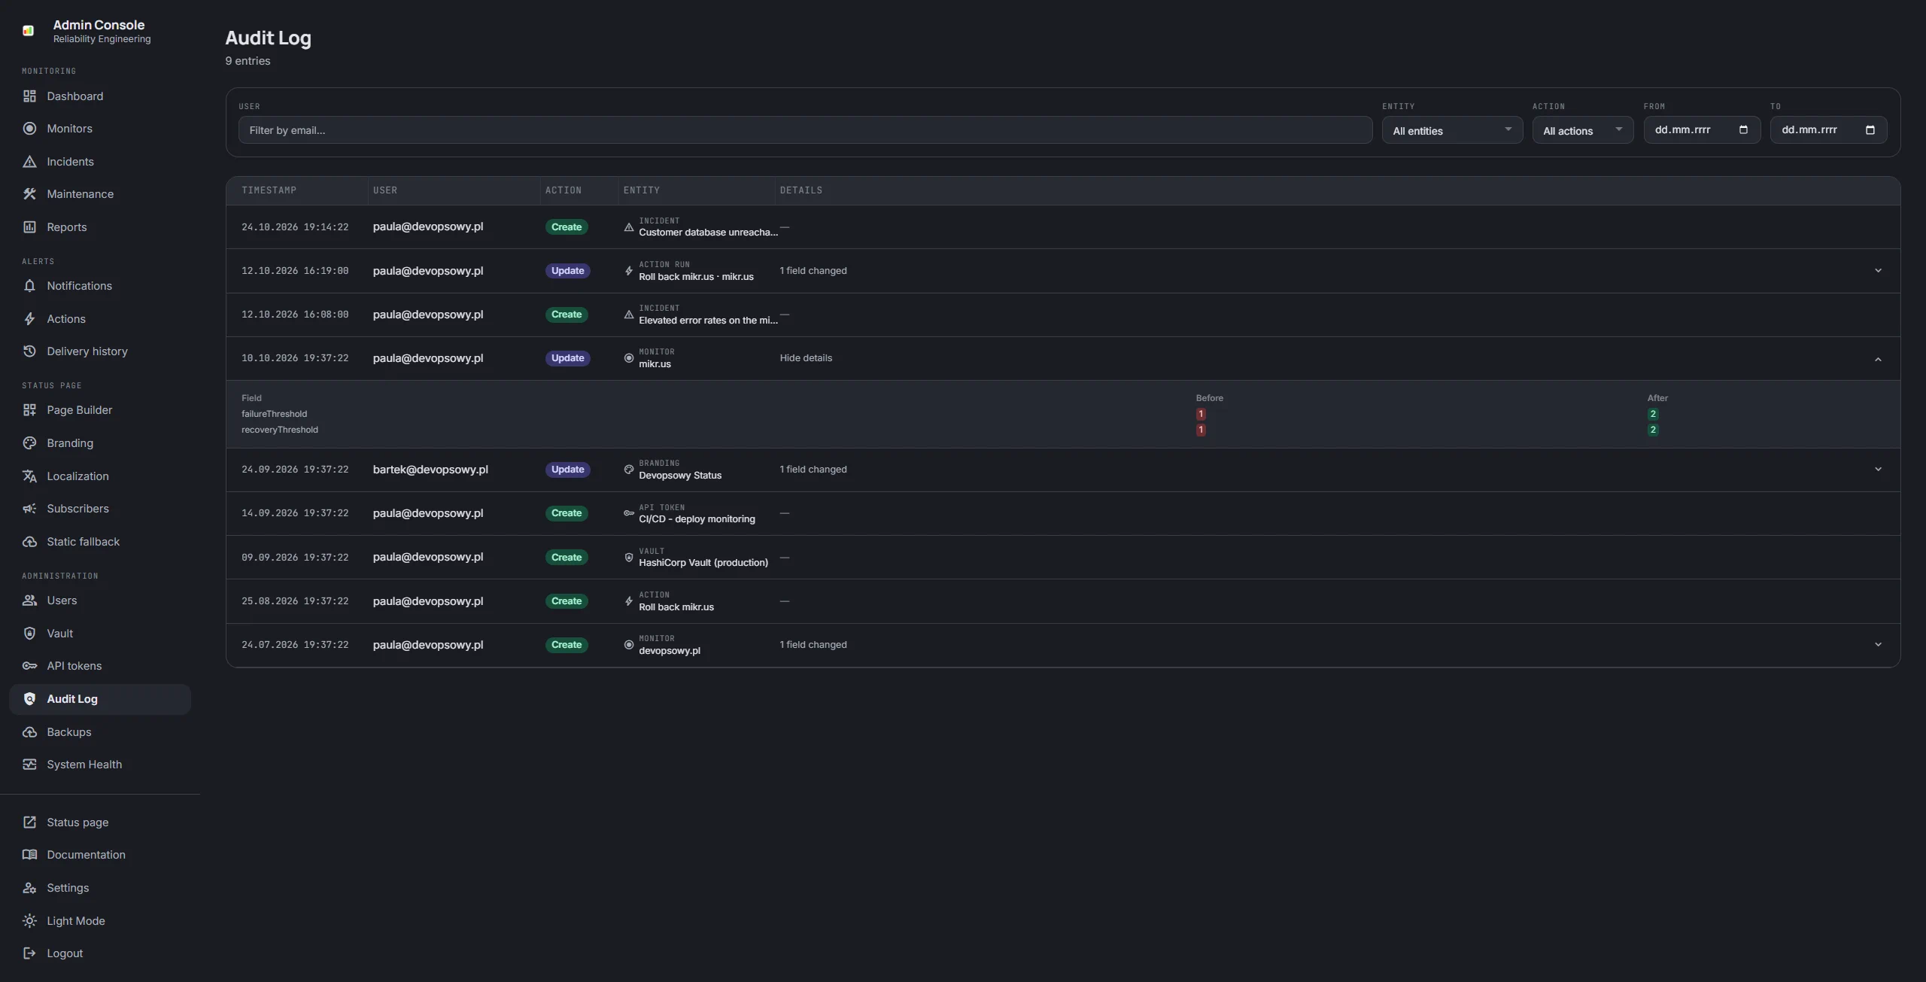The image size is (1926, 982).
Task: Open the Backups menu item
Action: (100, 732)
